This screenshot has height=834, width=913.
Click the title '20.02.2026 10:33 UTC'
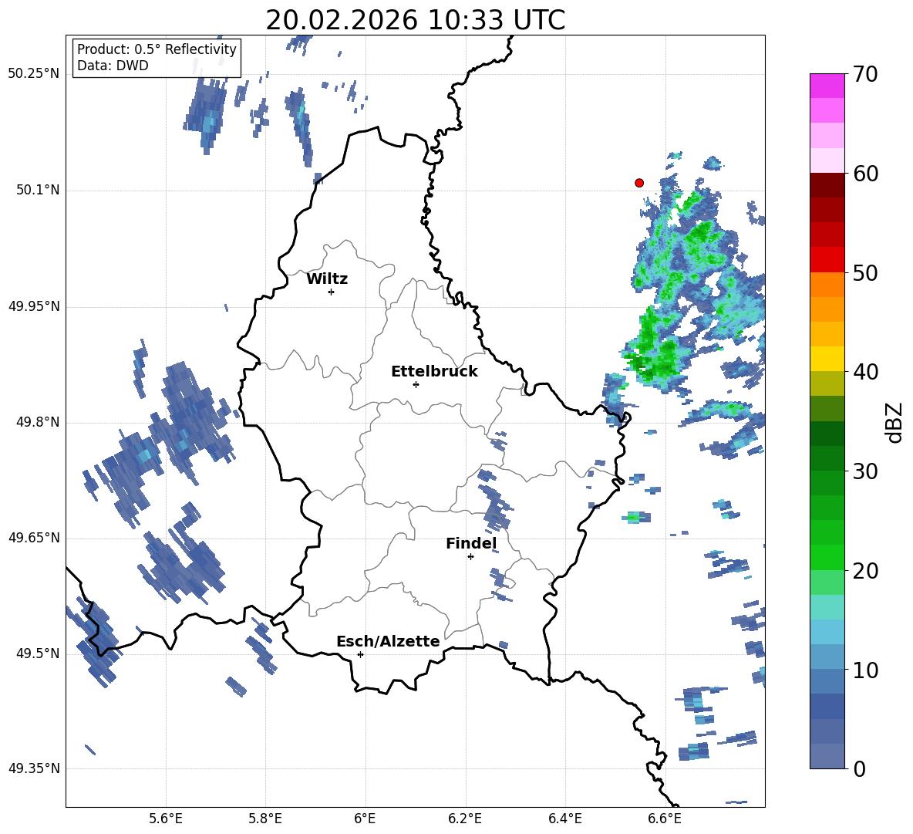tap(415, 20)
